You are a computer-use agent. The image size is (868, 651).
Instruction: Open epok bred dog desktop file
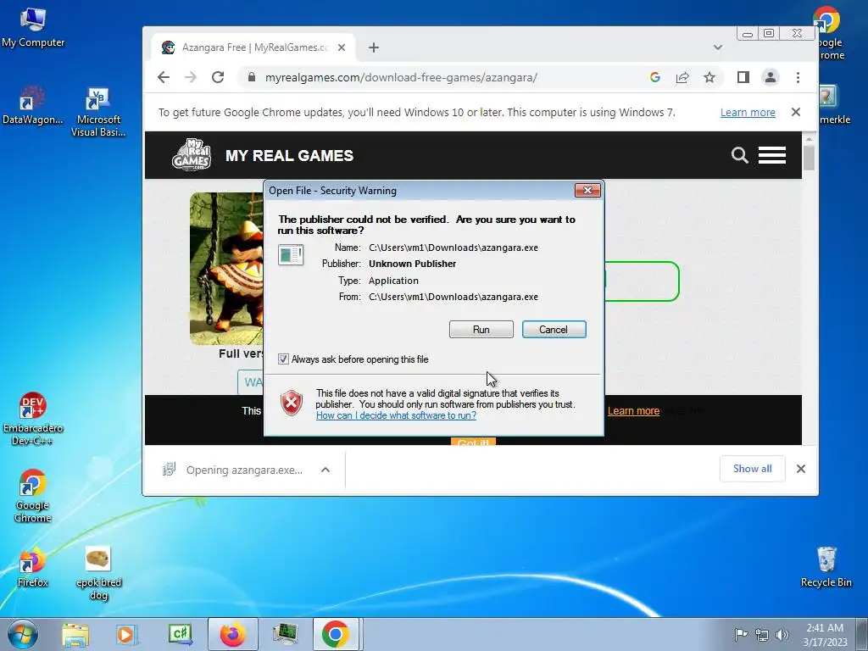pyautogui.click(x=98, y=574)
